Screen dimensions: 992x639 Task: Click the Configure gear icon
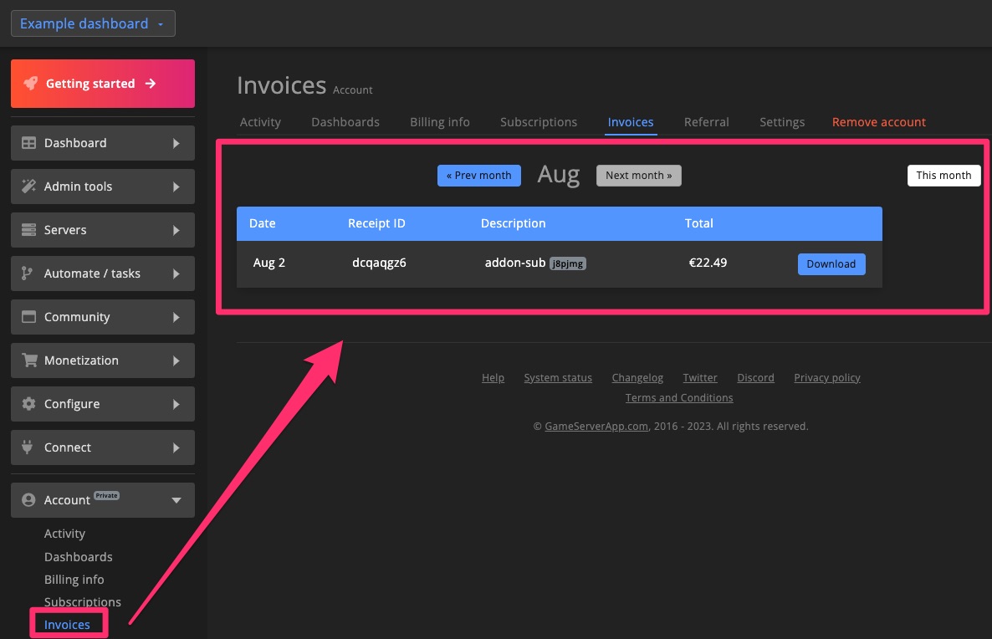[27, 404]
